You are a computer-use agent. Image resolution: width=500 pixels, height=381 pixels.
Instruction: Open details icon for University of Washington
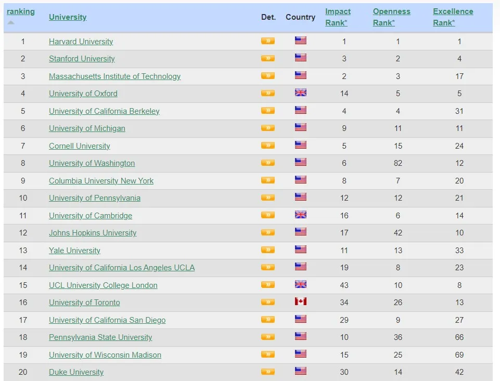[x=268, y=163]
